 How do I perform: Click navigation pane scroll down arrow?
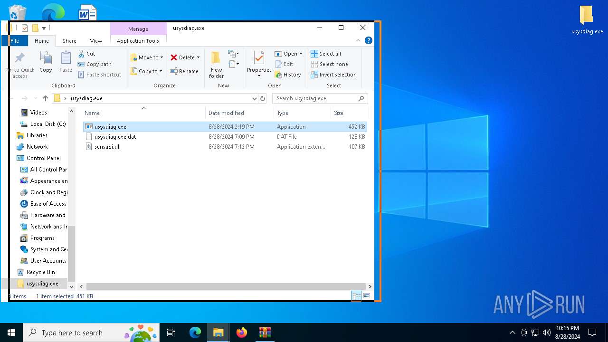[72, 287]
